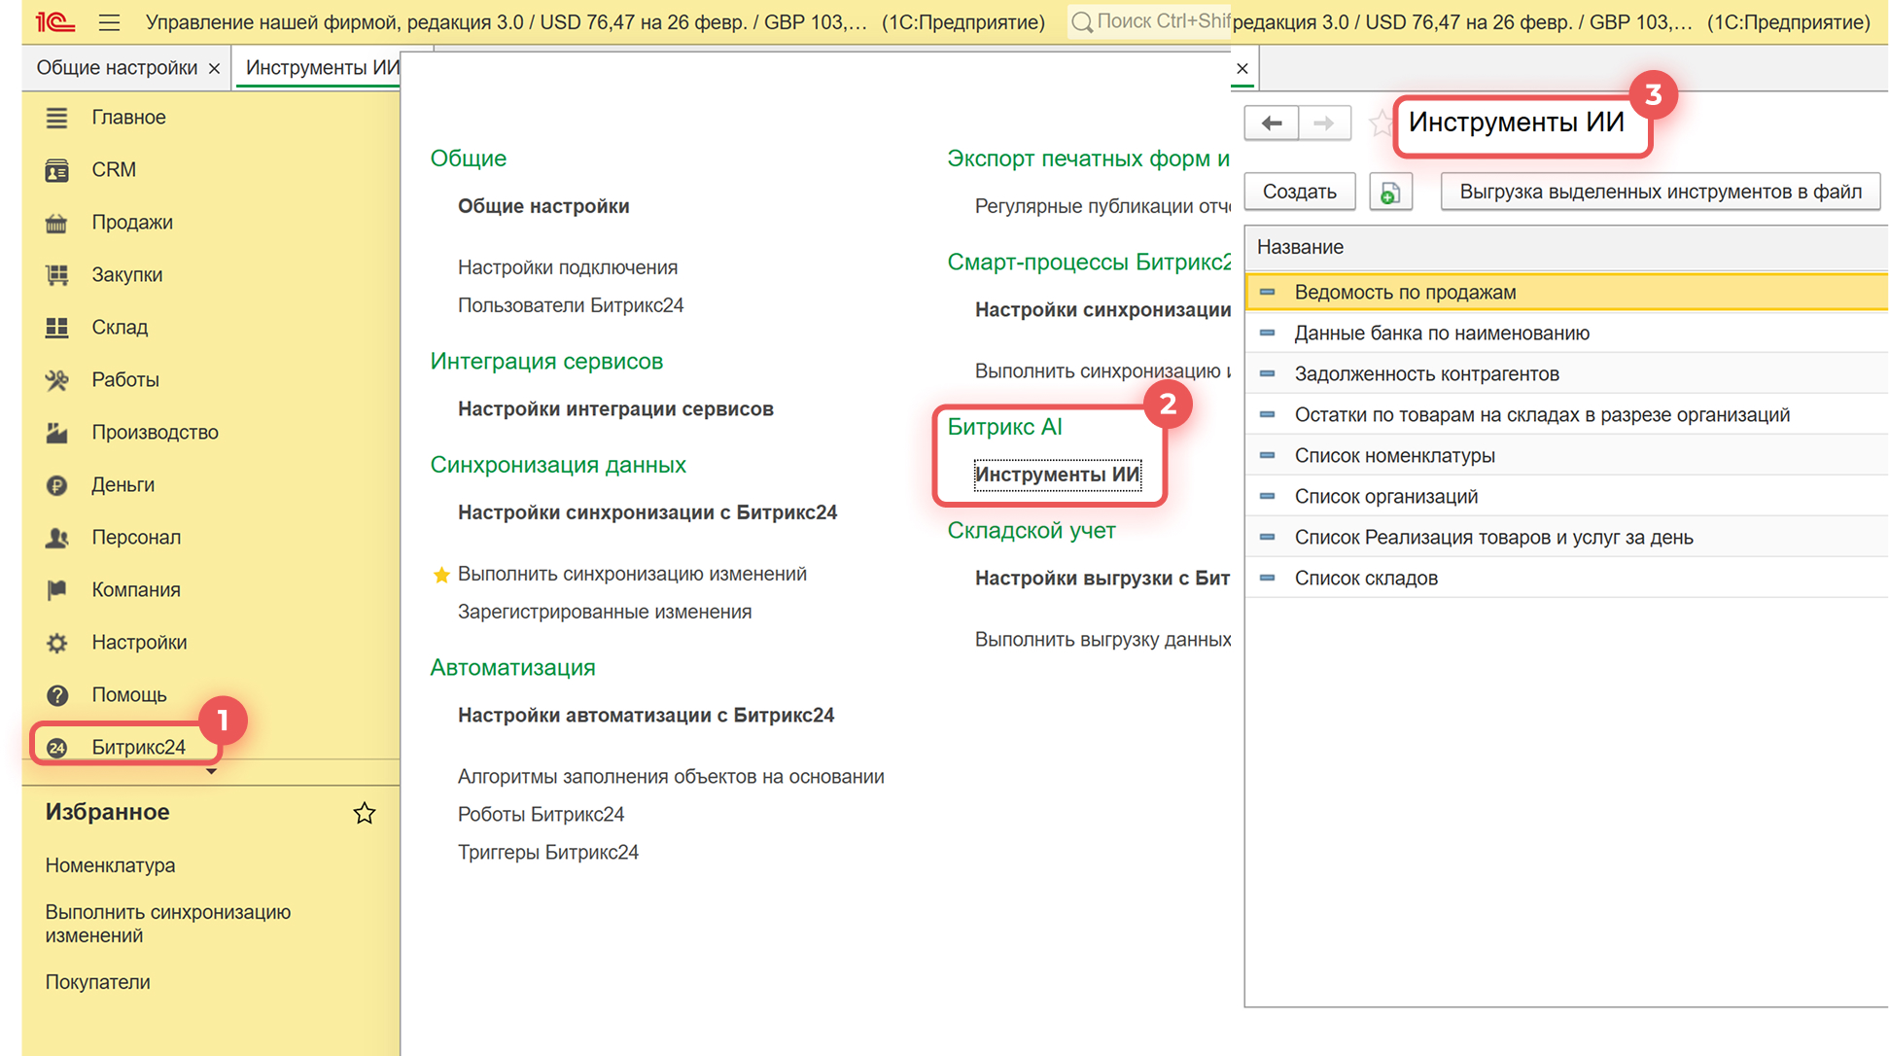This screenshot has height=1056, width=1889.
Task: Open Инструменты ИИ under Битрикс AI
Action: pos(1057,475)
